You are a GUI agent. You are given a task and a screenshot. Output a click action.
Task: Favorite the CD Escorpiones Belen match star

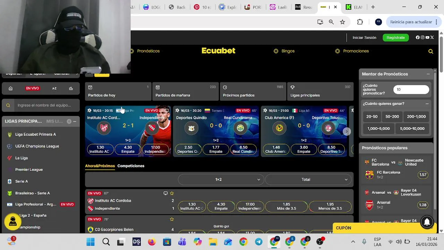click(x=172, y=219)
